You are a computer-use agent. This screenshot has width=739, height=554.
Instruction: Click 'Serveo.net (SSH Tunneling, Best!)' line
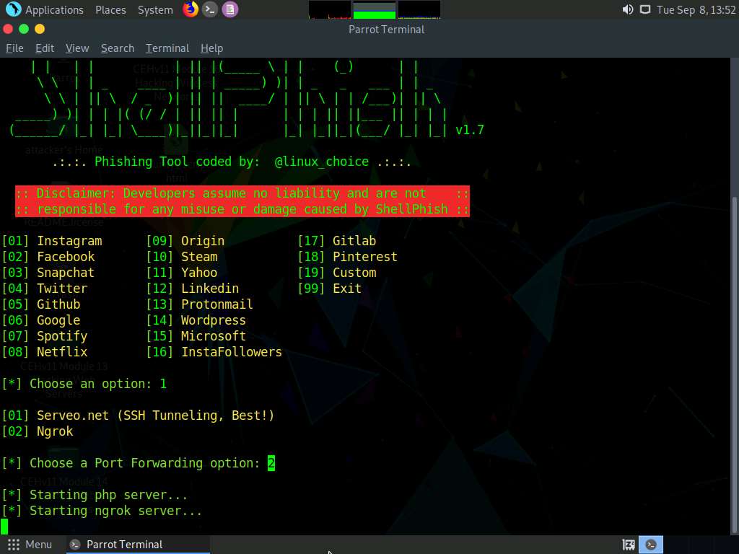click(x=138, y=415)
